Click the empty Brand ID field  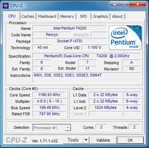99,35
